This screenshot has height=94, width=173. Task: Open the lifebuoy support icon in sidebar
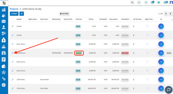pyautogui.click(x=4, y=85)
